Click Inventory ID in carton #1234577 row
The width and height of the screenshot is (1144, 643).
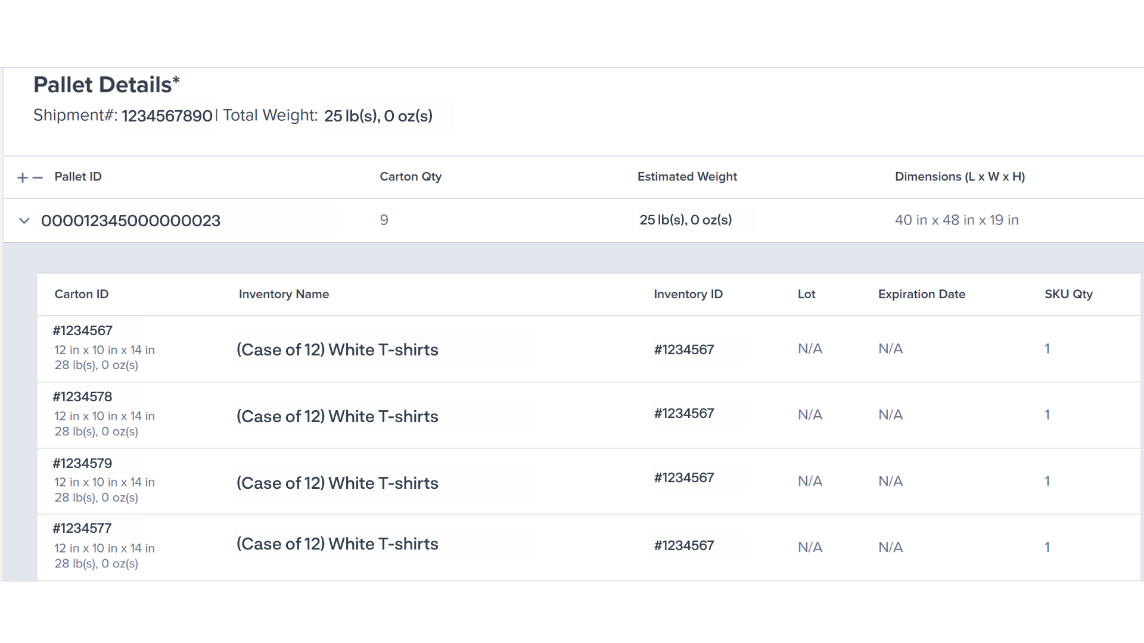point(684,545)
